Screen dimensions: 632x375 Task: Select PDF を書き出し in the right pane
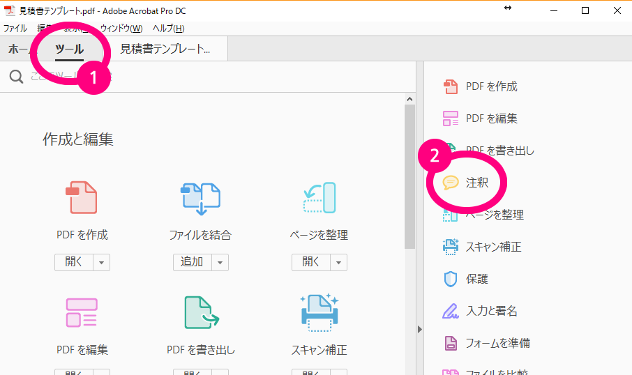pos(499,151)
